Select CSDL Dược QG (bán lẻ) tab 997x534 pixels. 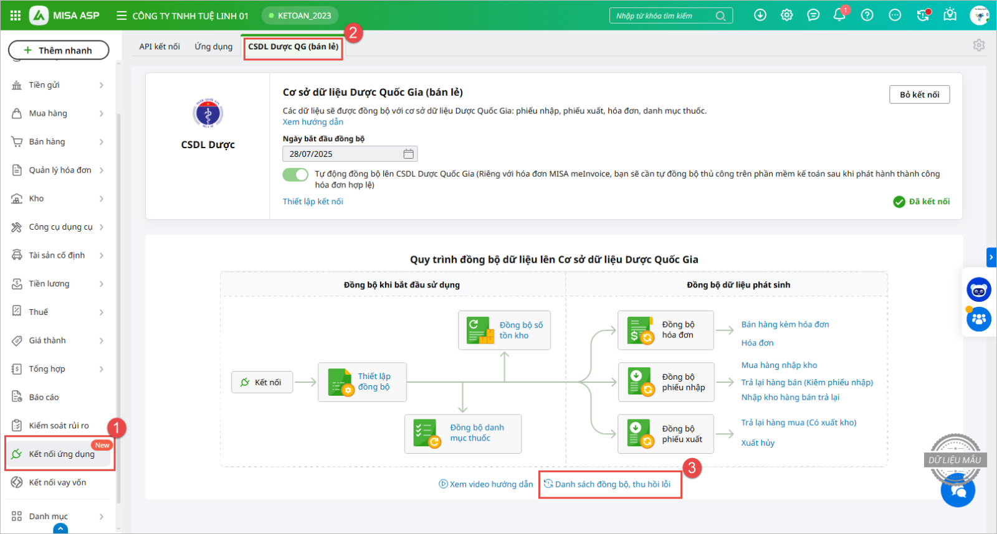(x=293, y=47)
